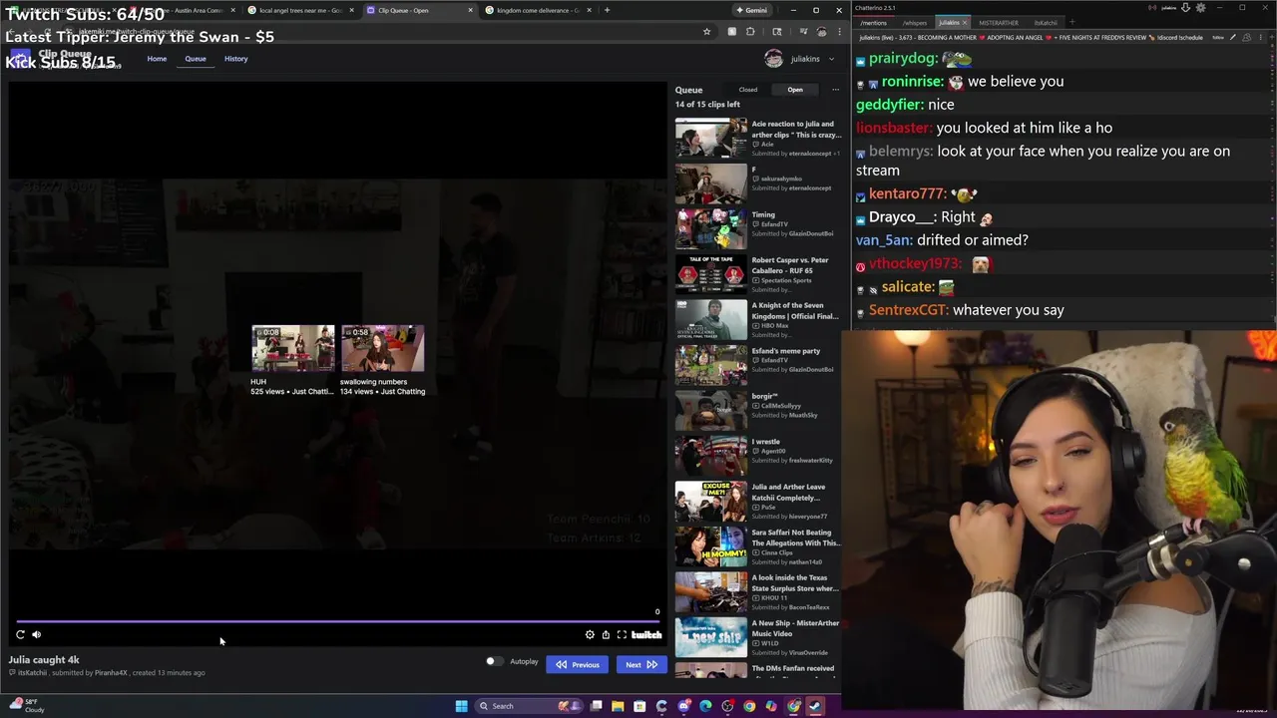Open Steam from the taskbar
The image size is (1277, 718).
[x=815, y=706]
